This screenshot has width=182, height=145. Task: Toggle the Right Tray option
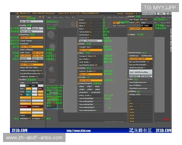(38, 53)
